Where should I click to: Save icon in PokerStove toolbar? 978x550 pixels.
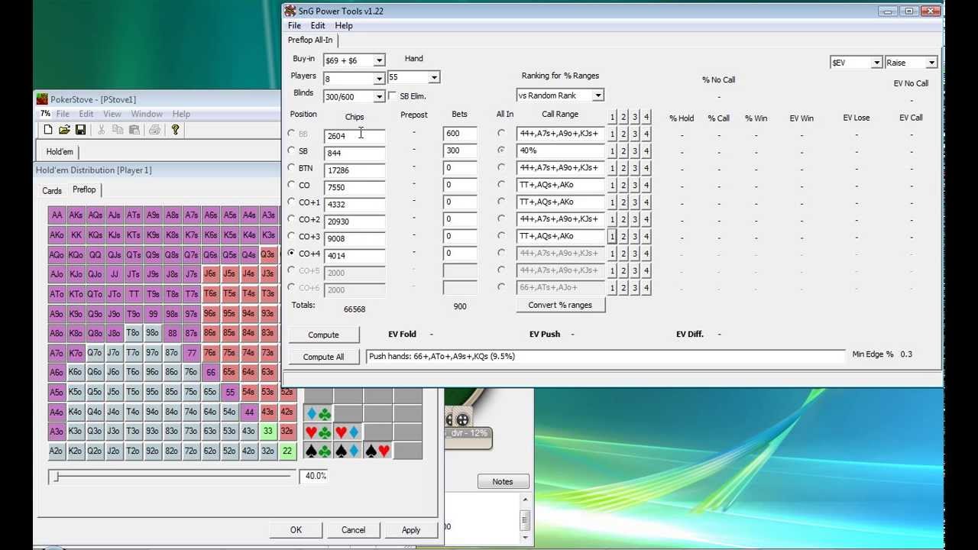pyautogui.click(x=80, y=131)
